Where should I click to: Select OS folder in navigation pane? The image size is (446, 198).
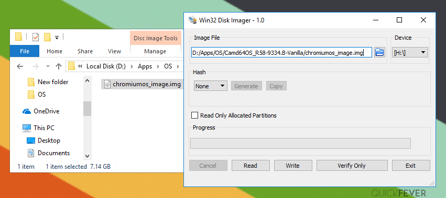(41, 95)
